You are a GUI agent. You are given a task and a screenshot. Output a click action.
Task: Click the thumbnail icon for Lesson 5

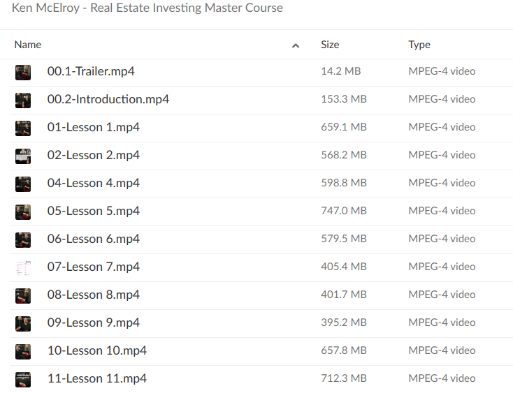23,212
